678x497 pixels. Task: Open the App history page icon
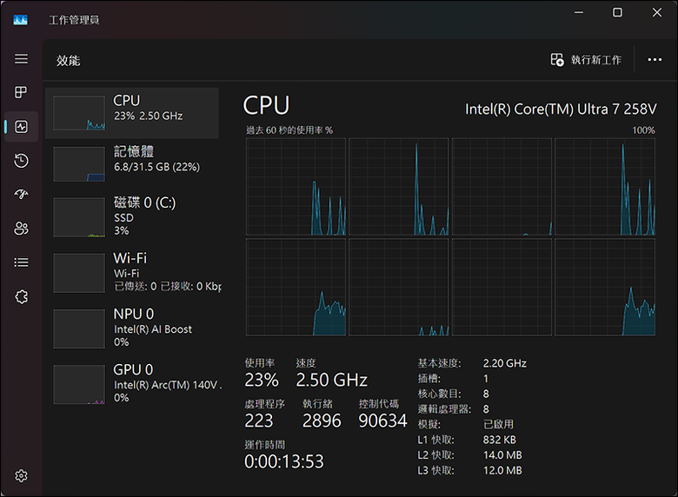21,161
